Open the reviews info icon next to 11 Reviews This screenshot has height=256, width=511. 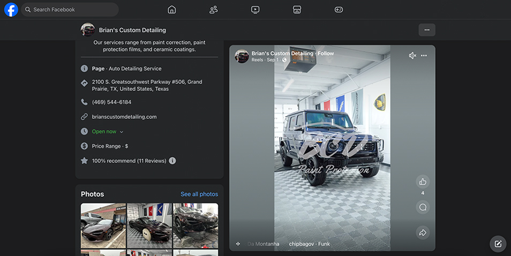(172, 161)
